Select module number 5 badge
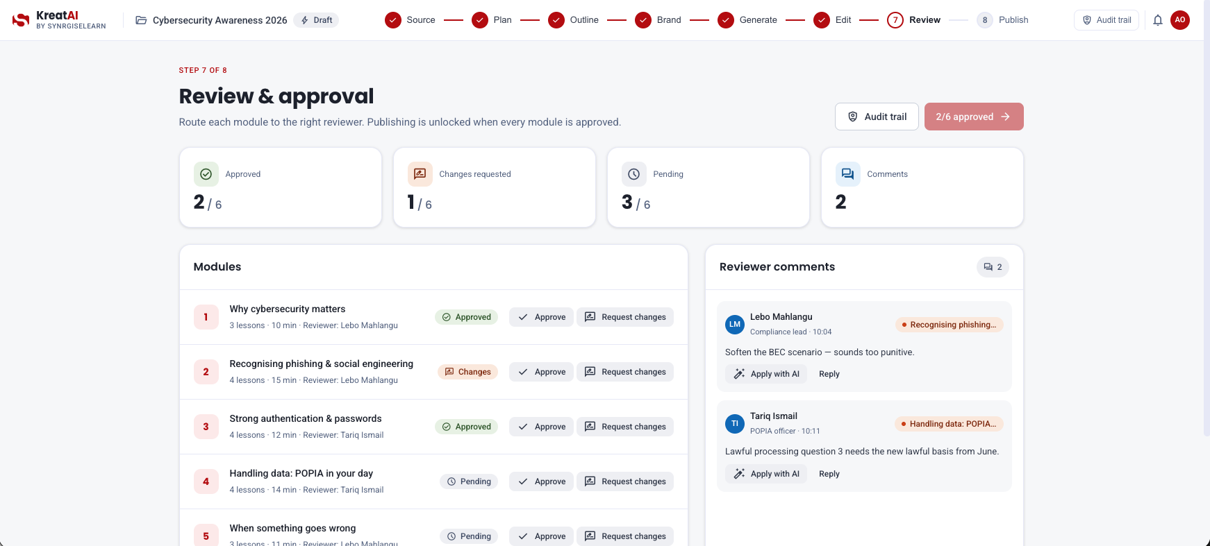Screen dimensions: 1210x546 (x=206, y=535)
